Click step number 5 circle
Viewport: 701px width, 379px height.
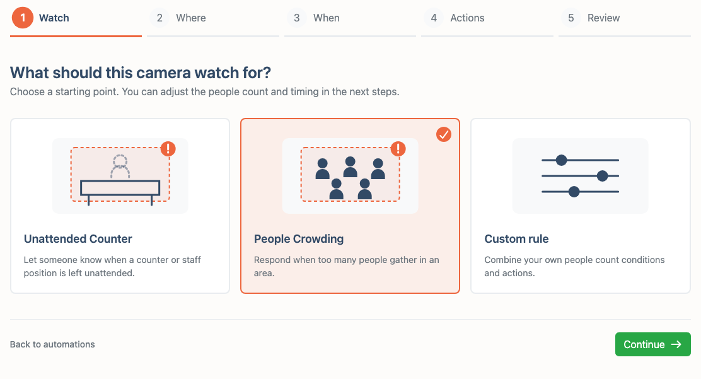[x=571, y=18]
